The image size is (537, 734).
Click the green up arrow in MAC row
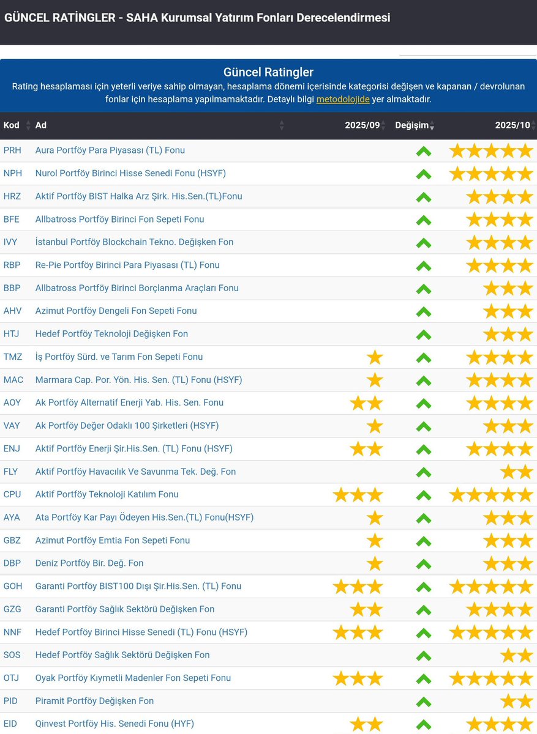(x=424, y=380)
